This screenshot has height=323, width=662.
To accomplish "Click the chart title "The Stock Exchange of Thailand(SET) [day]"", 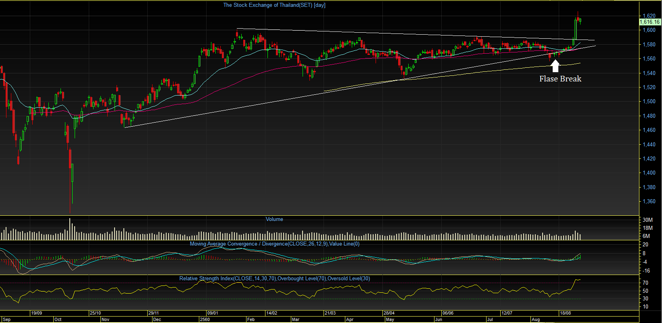I will [274, 5].
